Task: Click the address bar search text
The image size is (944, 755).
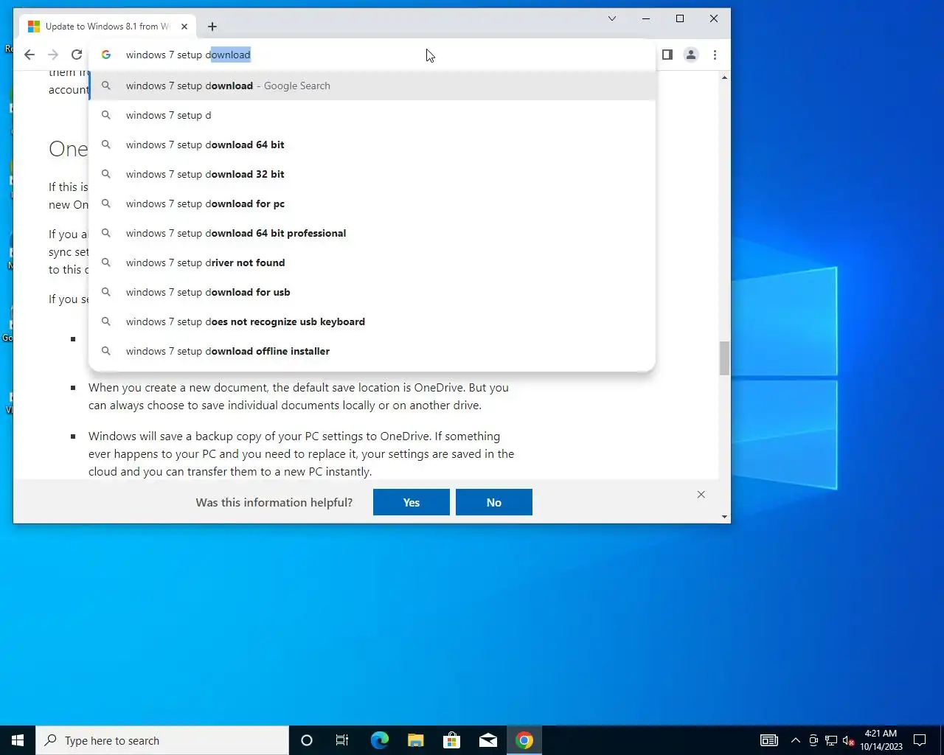Action: click(188, 55)
